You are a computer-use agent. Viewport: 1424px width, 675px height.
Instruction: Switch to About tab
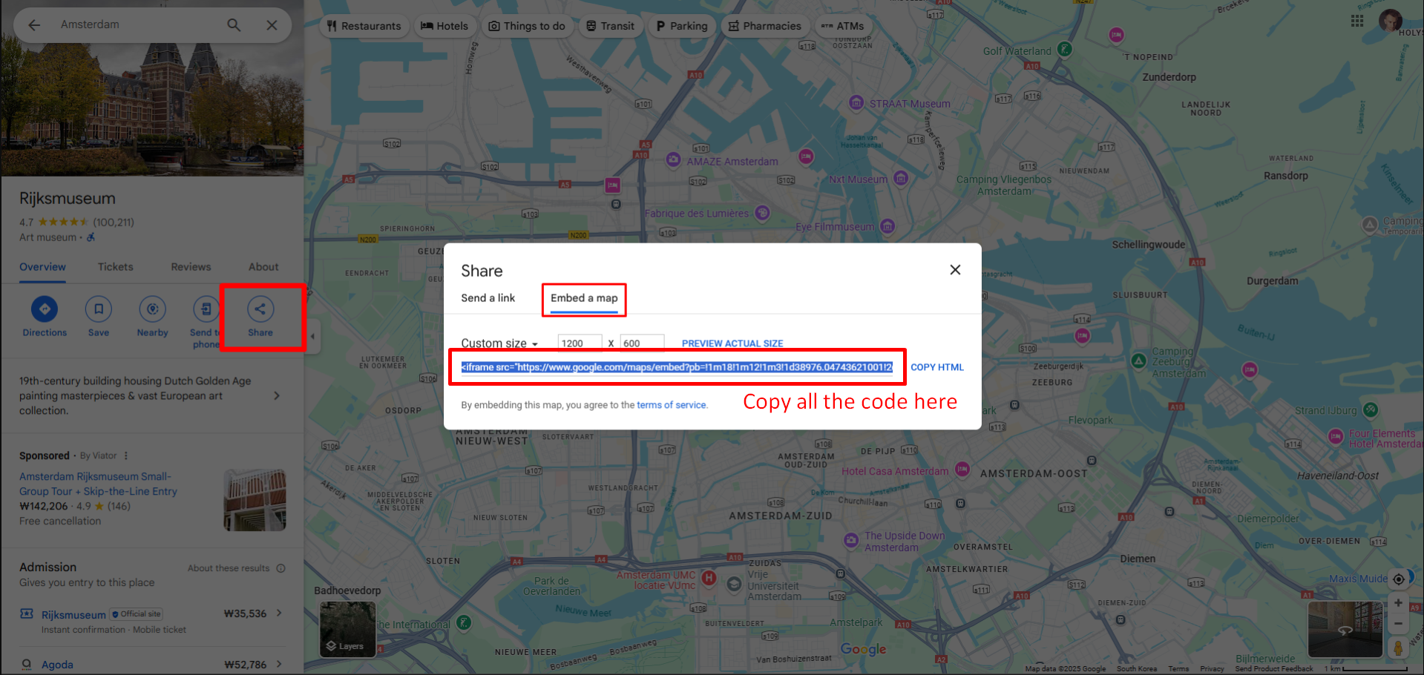(263, 267)
